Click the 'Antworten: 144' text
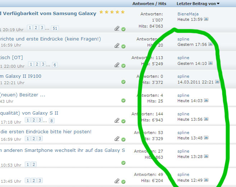 pyautogui.click(x=147, y=114)
